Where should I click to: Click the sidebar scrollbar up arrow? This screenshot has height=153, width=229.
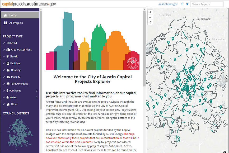[41, 9]
